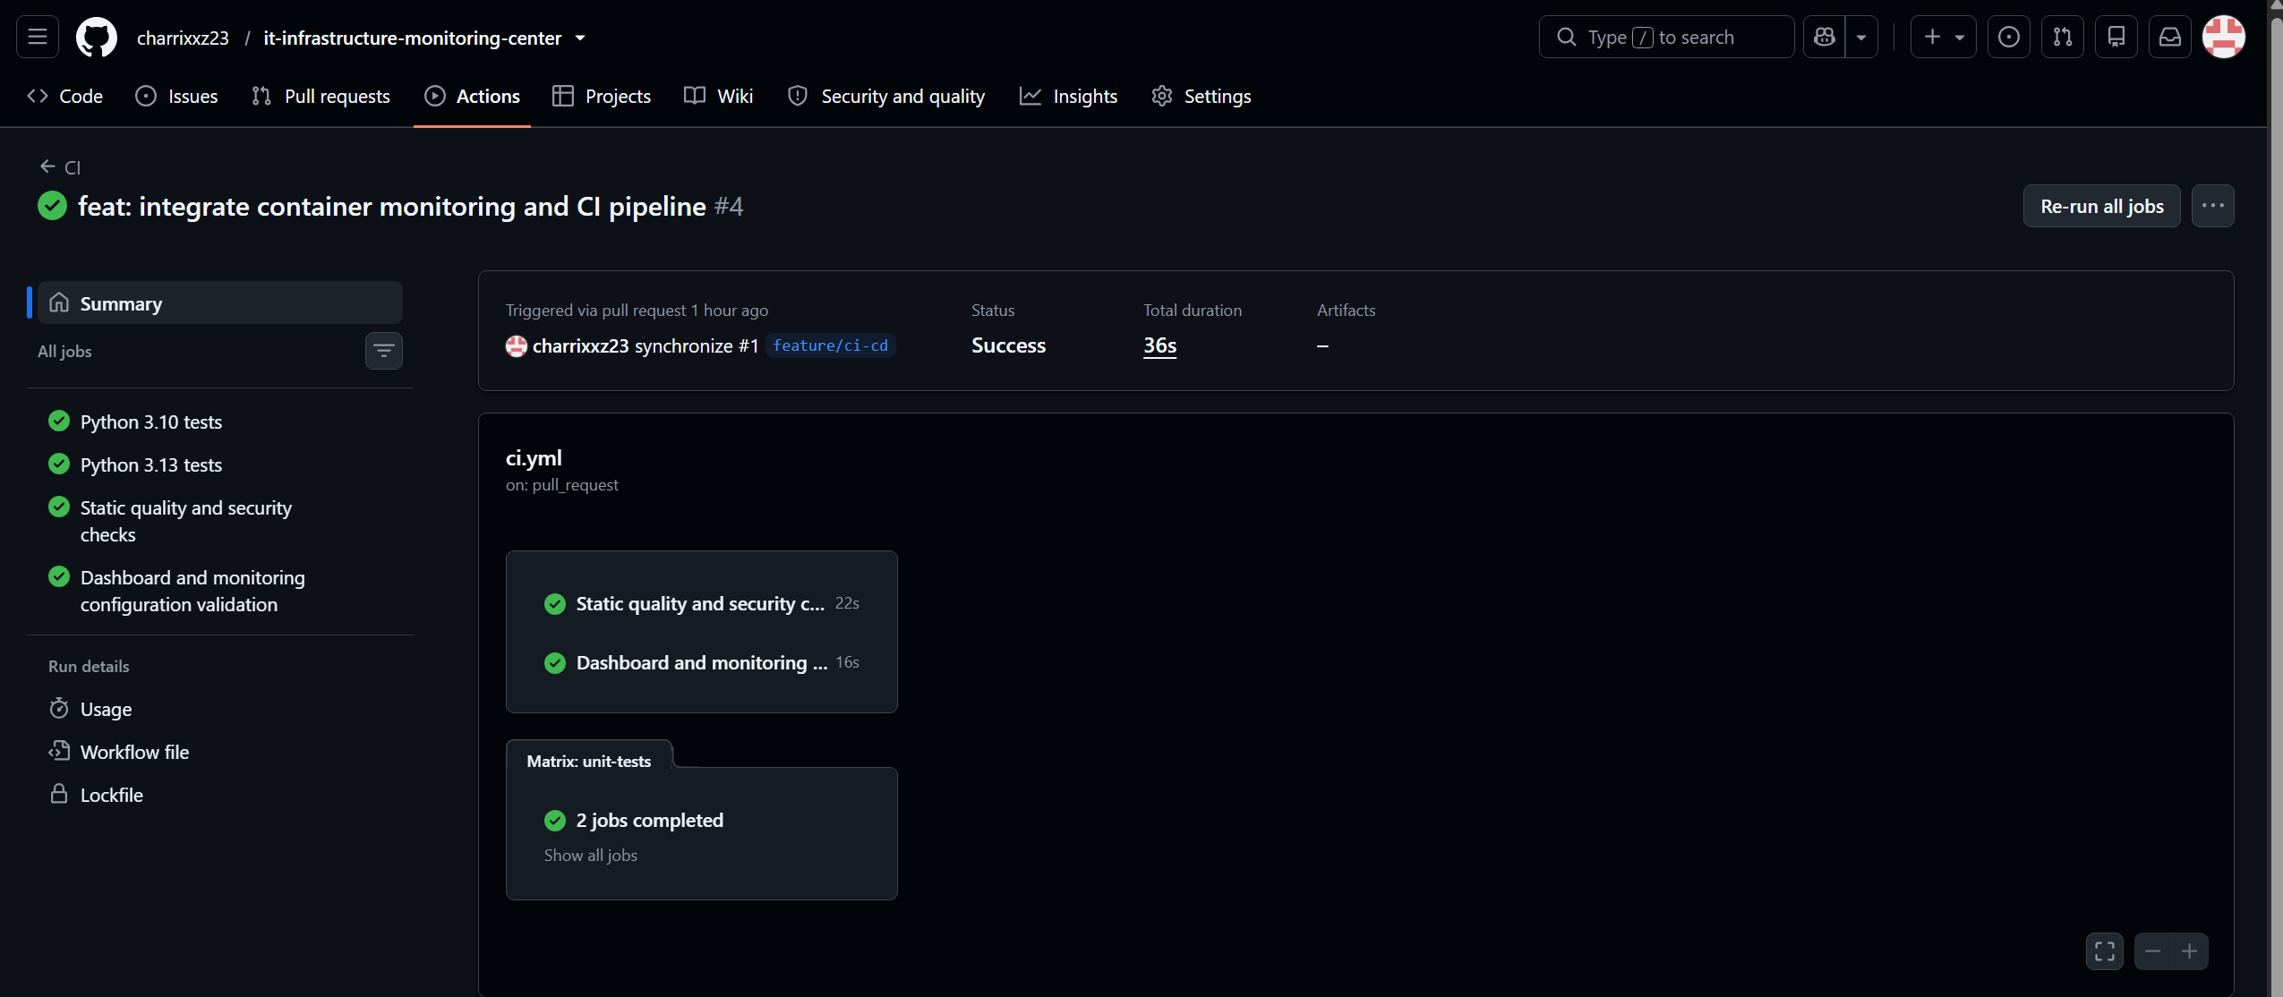Open the Copilot chat icon
2283x997 pixels.
[1825, 37]
